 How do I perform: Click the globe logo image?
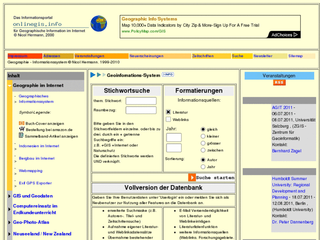pyautogui.click(x=99, y=23)
